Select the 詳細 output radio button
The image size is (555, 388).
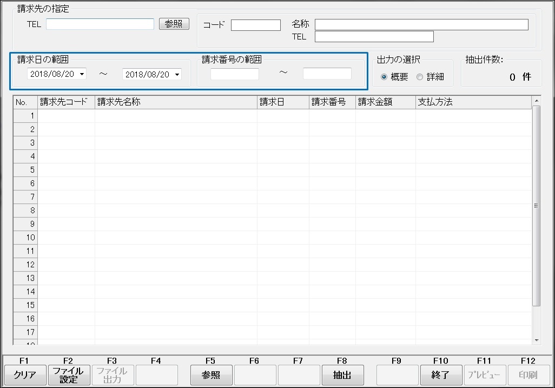[x=420, y=77]
